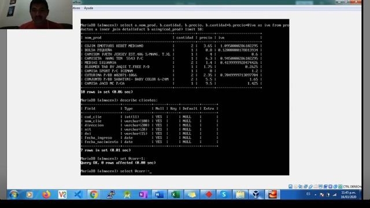Switch to Microsoft Word in taskbar
The height and width of the screenshot is (208, 370).
tap(160, 195)
